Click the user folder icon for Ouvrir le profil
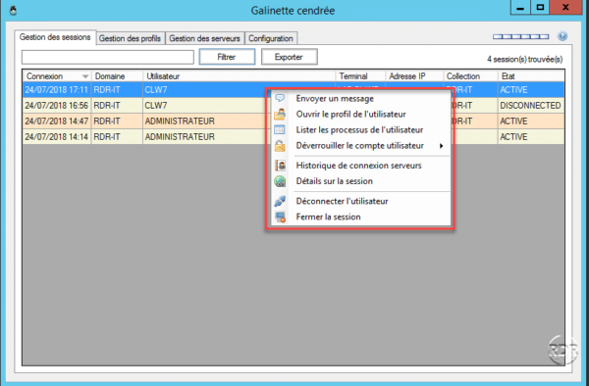Viewport: 589px width, 386px height. tap(280, 114)
